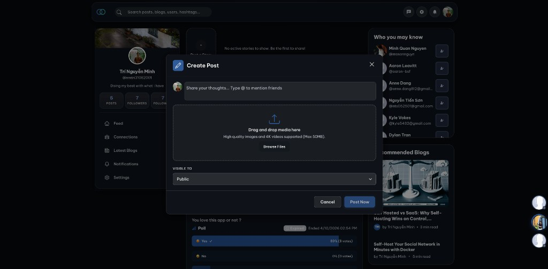Click the 5 Posts stat box
Viewport: 548px width, 269px height.
point(111,100)
